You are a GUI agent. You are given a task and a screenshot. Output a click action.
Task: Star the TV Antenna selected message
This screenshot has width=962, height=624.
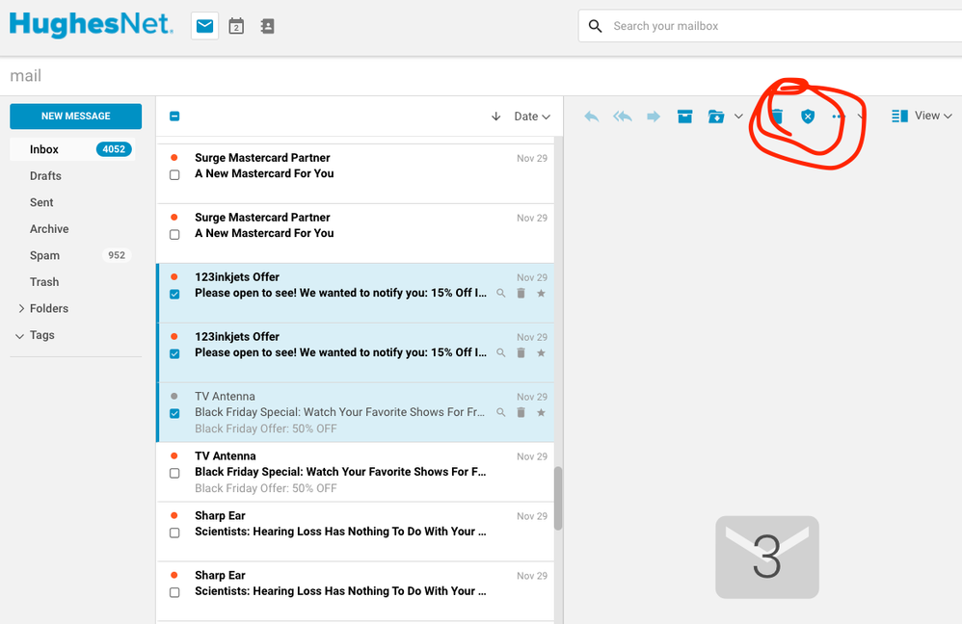(541, 412)
